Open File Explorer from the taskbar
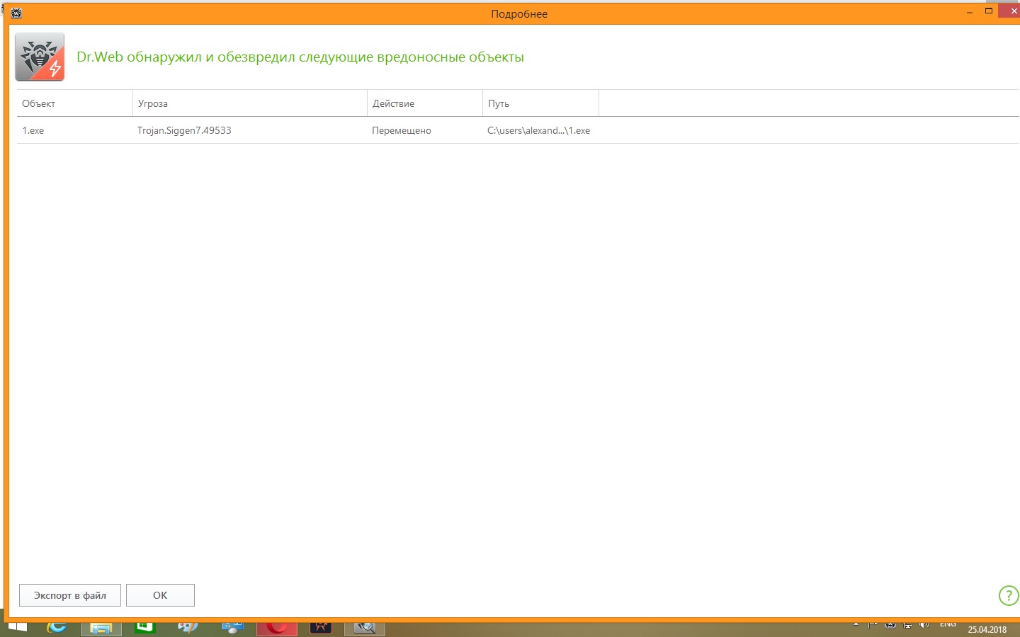This screenshot has width=1020, height=637. click(x=101, y=628)
